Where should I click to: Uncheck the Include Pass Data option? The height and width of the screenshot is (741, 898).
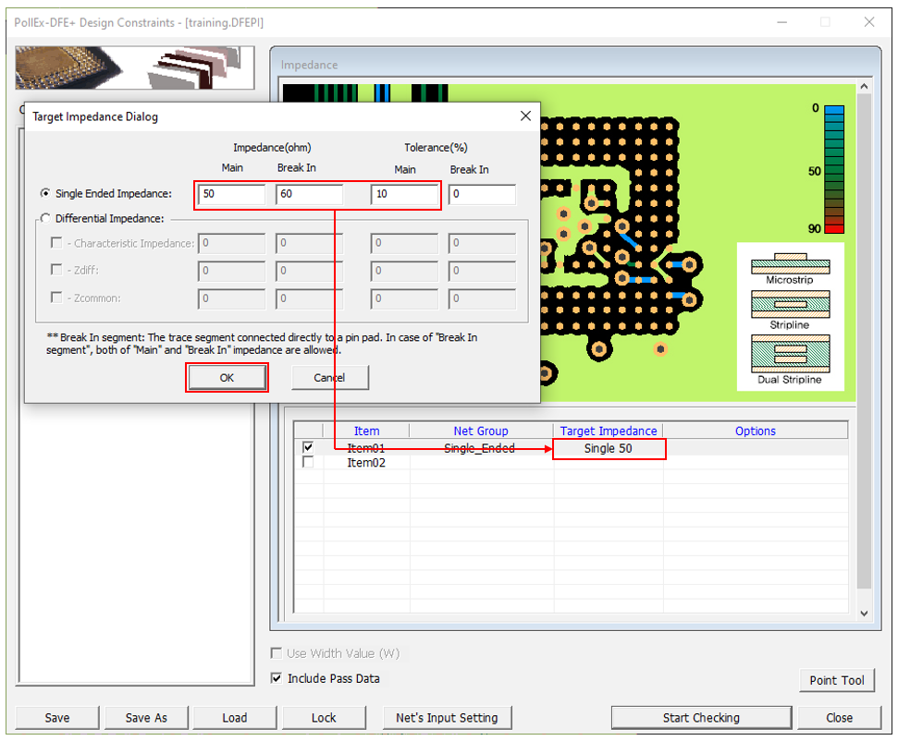277,678
